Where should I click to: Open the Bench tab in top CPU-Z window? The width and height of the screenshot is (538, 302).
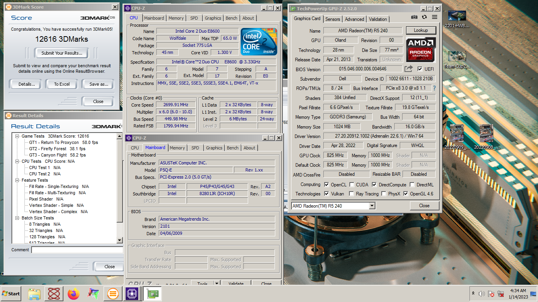click(232, 18)
